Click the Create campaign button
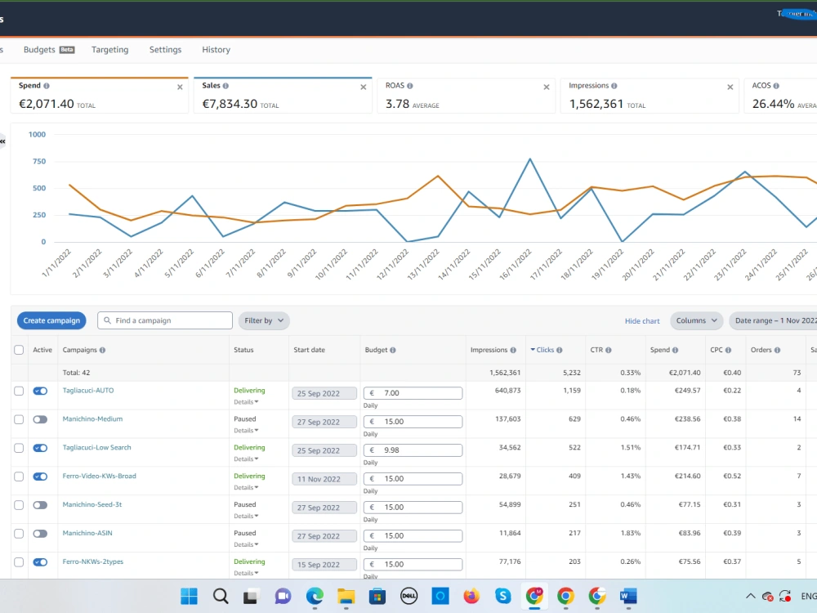The image size is (817, 613). (x=51, y=320)
